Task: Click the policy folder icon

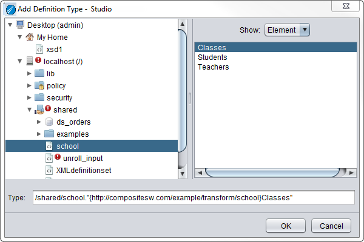Action: [x=40, y=86]
